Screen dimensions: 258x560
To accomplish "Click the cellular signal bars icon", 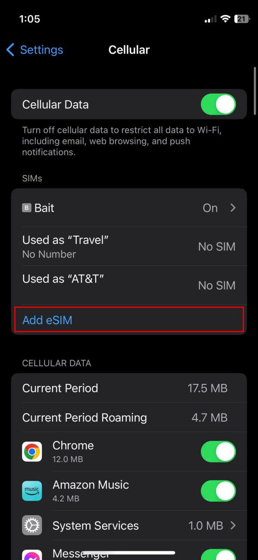I will click(210, 18).
